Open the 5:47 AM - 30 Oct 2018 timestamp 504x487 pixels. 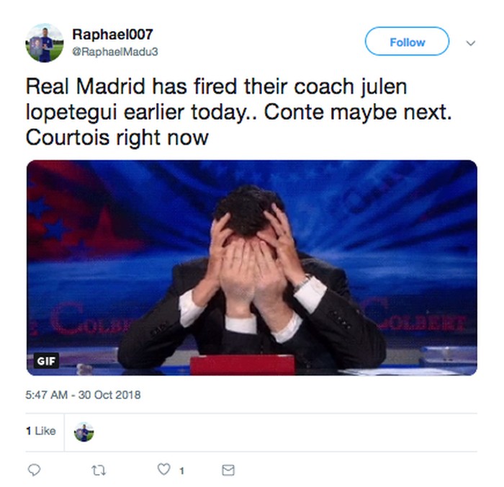[83, 395]
